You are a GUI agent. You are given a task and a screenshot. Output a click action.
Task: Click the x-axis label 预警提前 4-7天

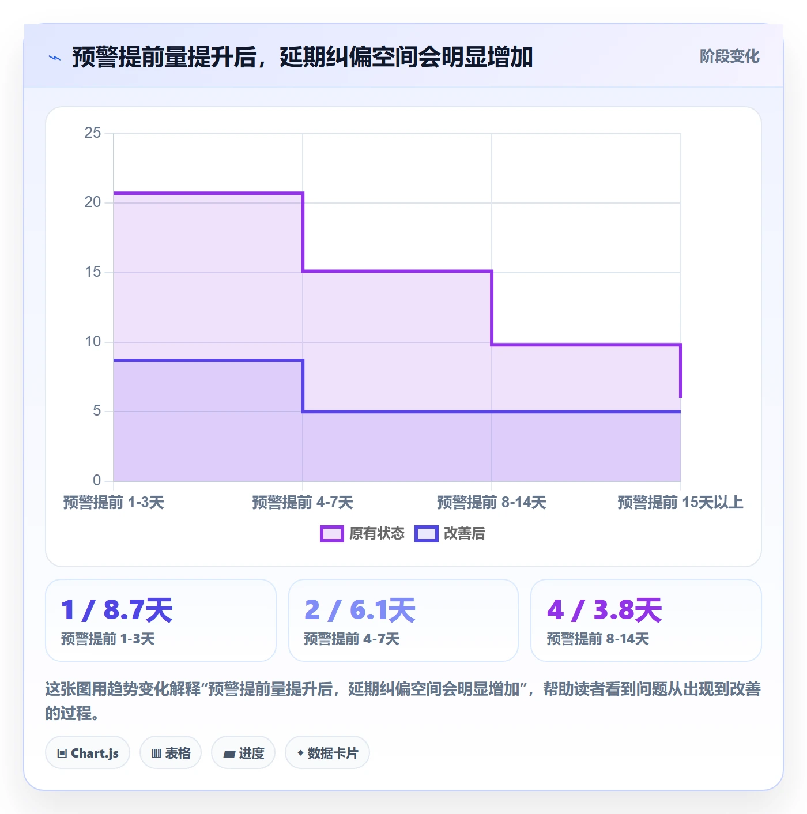coord(303,503)
